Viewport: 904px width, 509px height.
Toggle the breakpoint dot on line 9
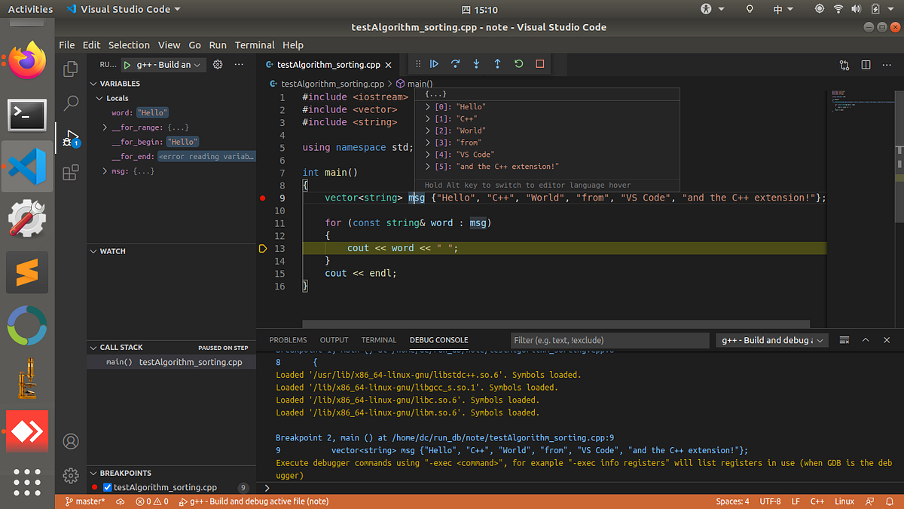click(x=262, y=198)
